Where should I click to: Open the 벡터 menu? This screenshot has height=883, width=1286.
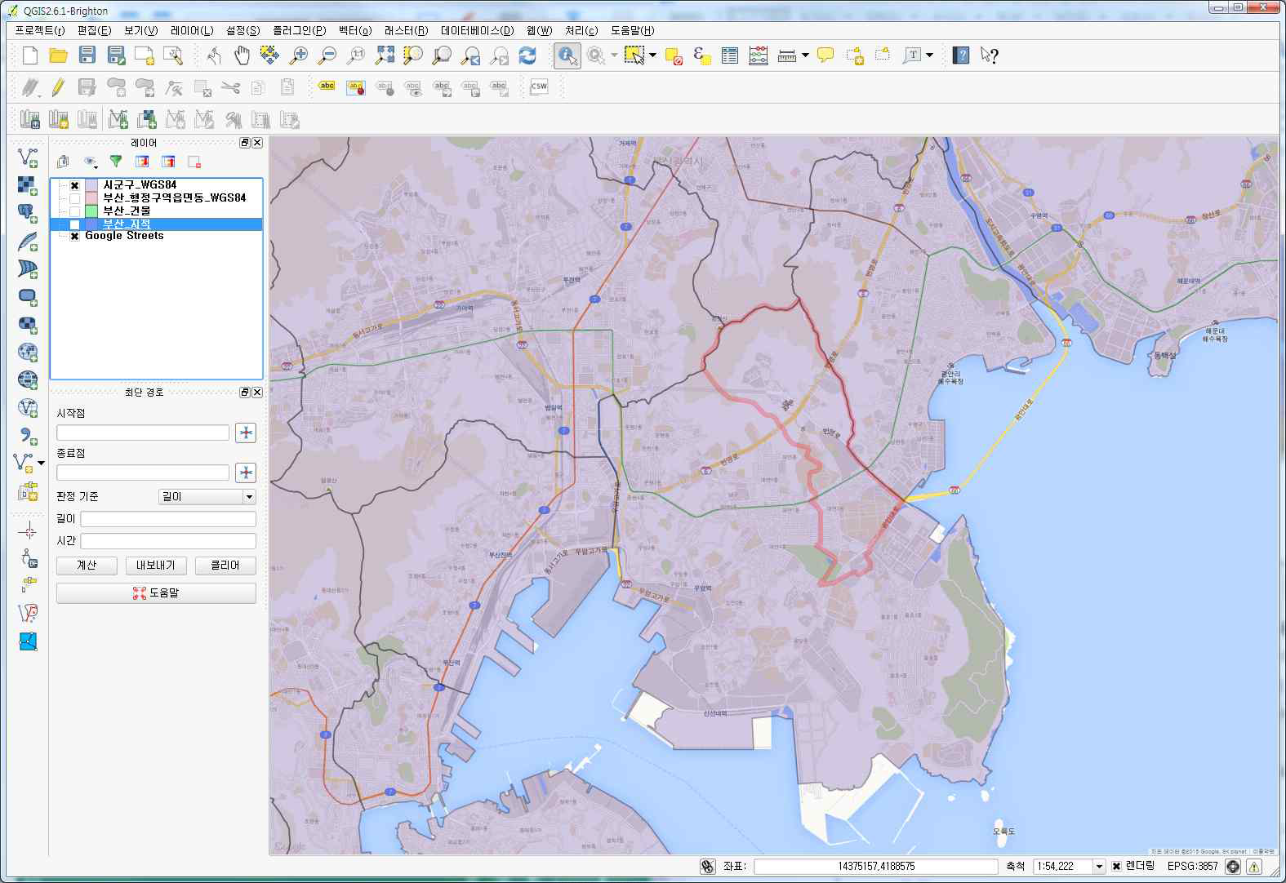pos(355,30)
